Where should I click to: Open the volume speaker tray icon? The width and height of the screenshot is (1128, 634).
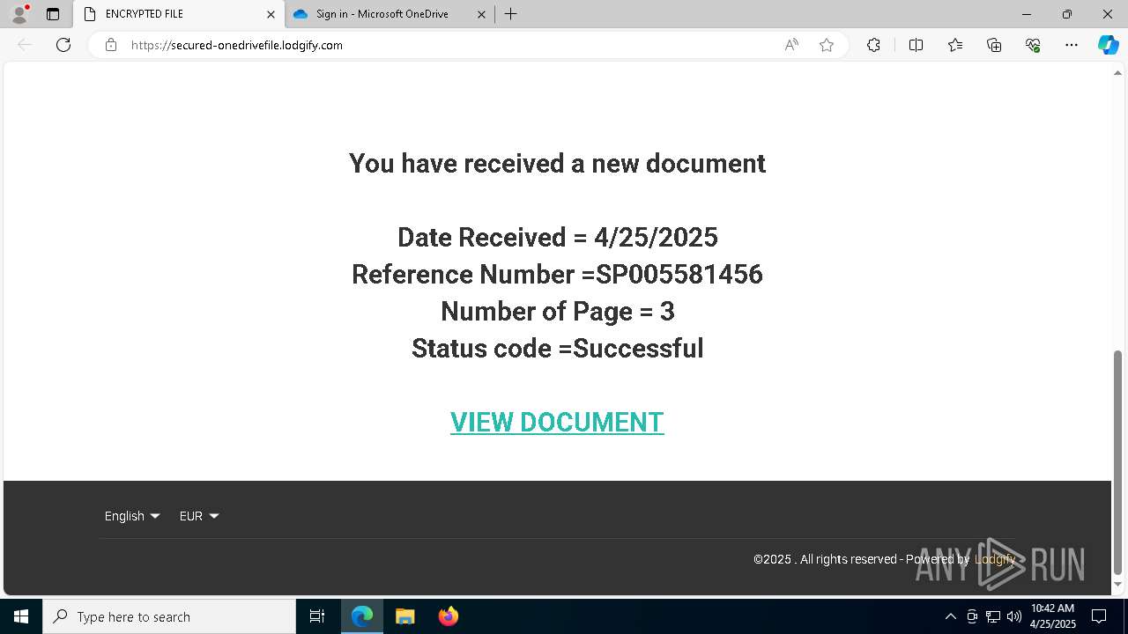pos(1014,616)
